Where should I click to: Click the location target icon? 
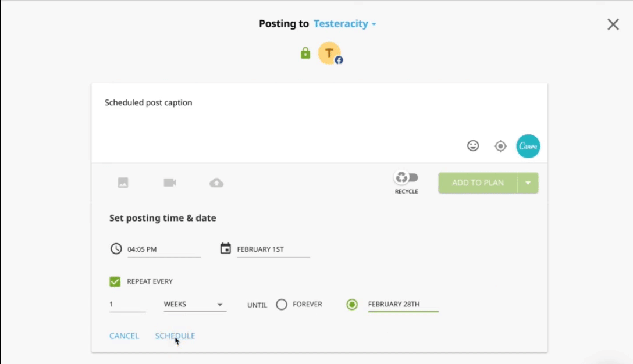tap(500, 146)
